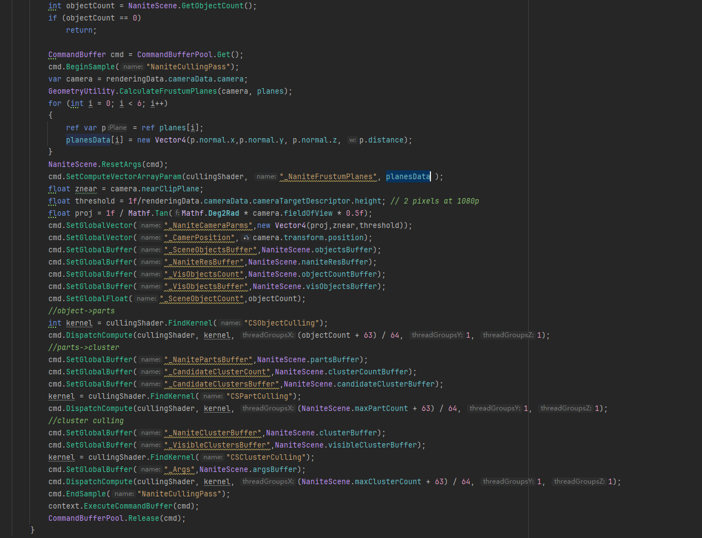Screen dimensions: 702x538
Task: Click the "_Args" string literal
Action: pos(180,470)
